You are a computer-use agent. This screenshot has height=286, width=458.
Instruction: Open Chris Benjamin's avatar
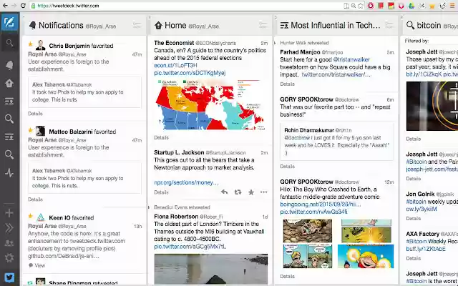[41, 45]
